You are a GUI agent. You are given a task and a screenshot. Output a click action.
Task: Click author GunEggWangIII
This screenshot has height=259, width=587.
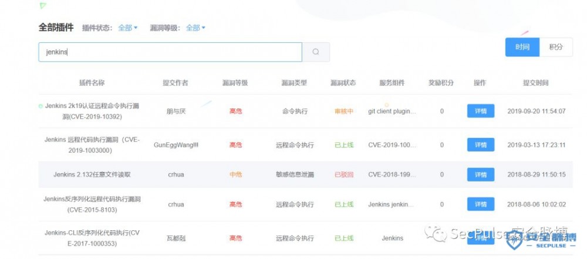(176, 144)
